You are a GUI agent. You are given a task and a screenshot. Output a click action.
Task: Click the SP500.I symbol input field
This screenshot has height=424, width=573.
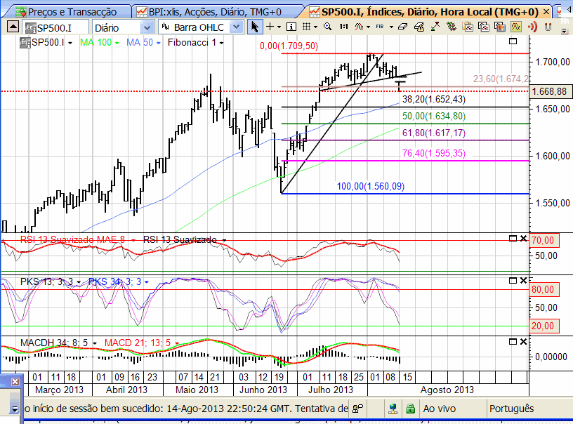coord(56,27)
